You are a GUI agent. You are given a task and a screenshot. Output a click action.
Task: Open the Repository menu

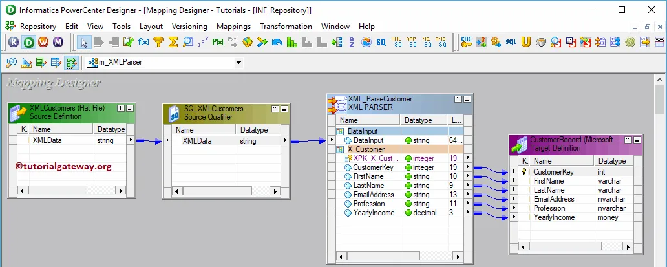pos(38,27)
